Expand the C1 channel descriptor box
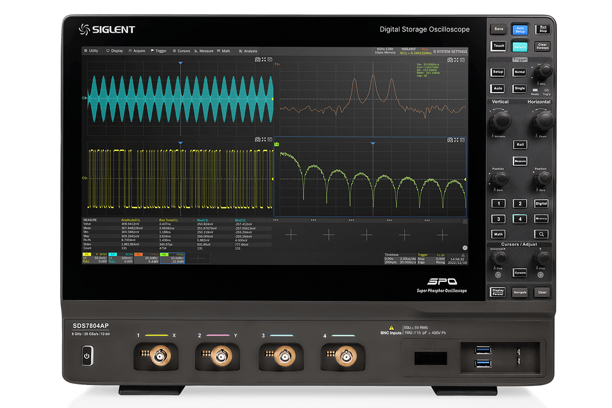The width and height of the screenshot is (612, 408). [94, 258]
